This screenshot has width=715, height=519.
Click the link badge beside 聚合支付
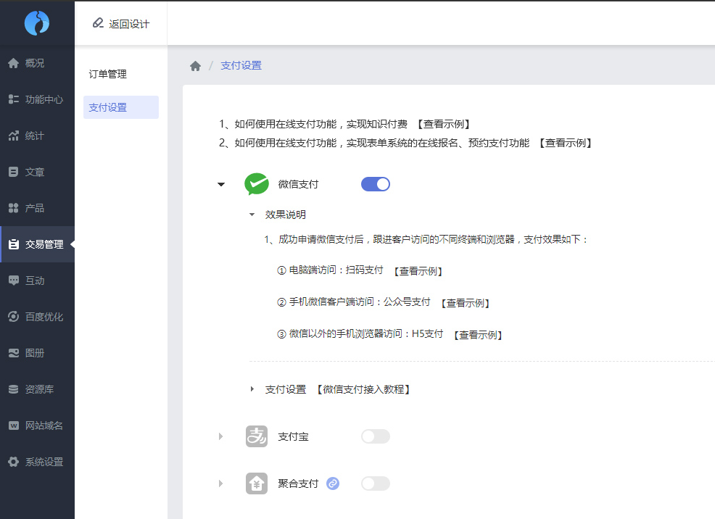[333, 483]
